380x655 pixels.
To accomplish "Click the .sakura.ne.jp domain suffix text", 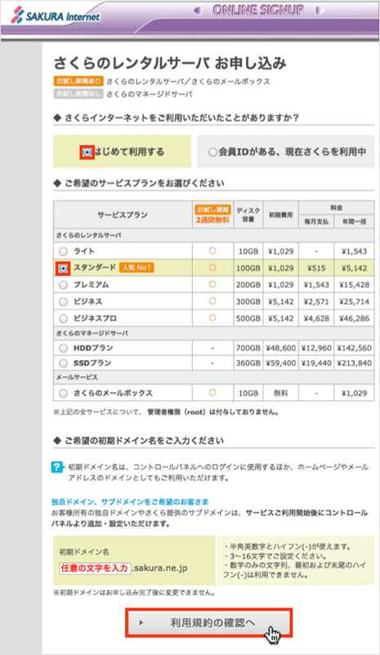I will [159, 568].
